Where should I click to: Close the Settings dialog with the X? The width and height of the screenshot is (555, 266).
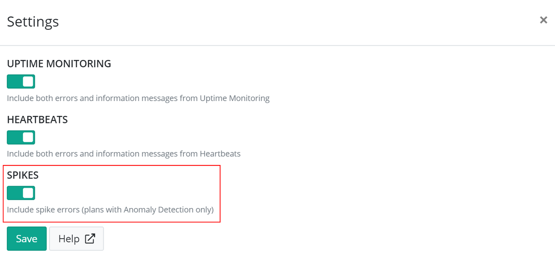tap(543, 20)
